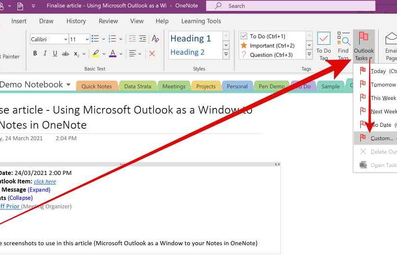Flag the task for This Week
This screenshot has width=397, height=261.
tap(375, 98)
